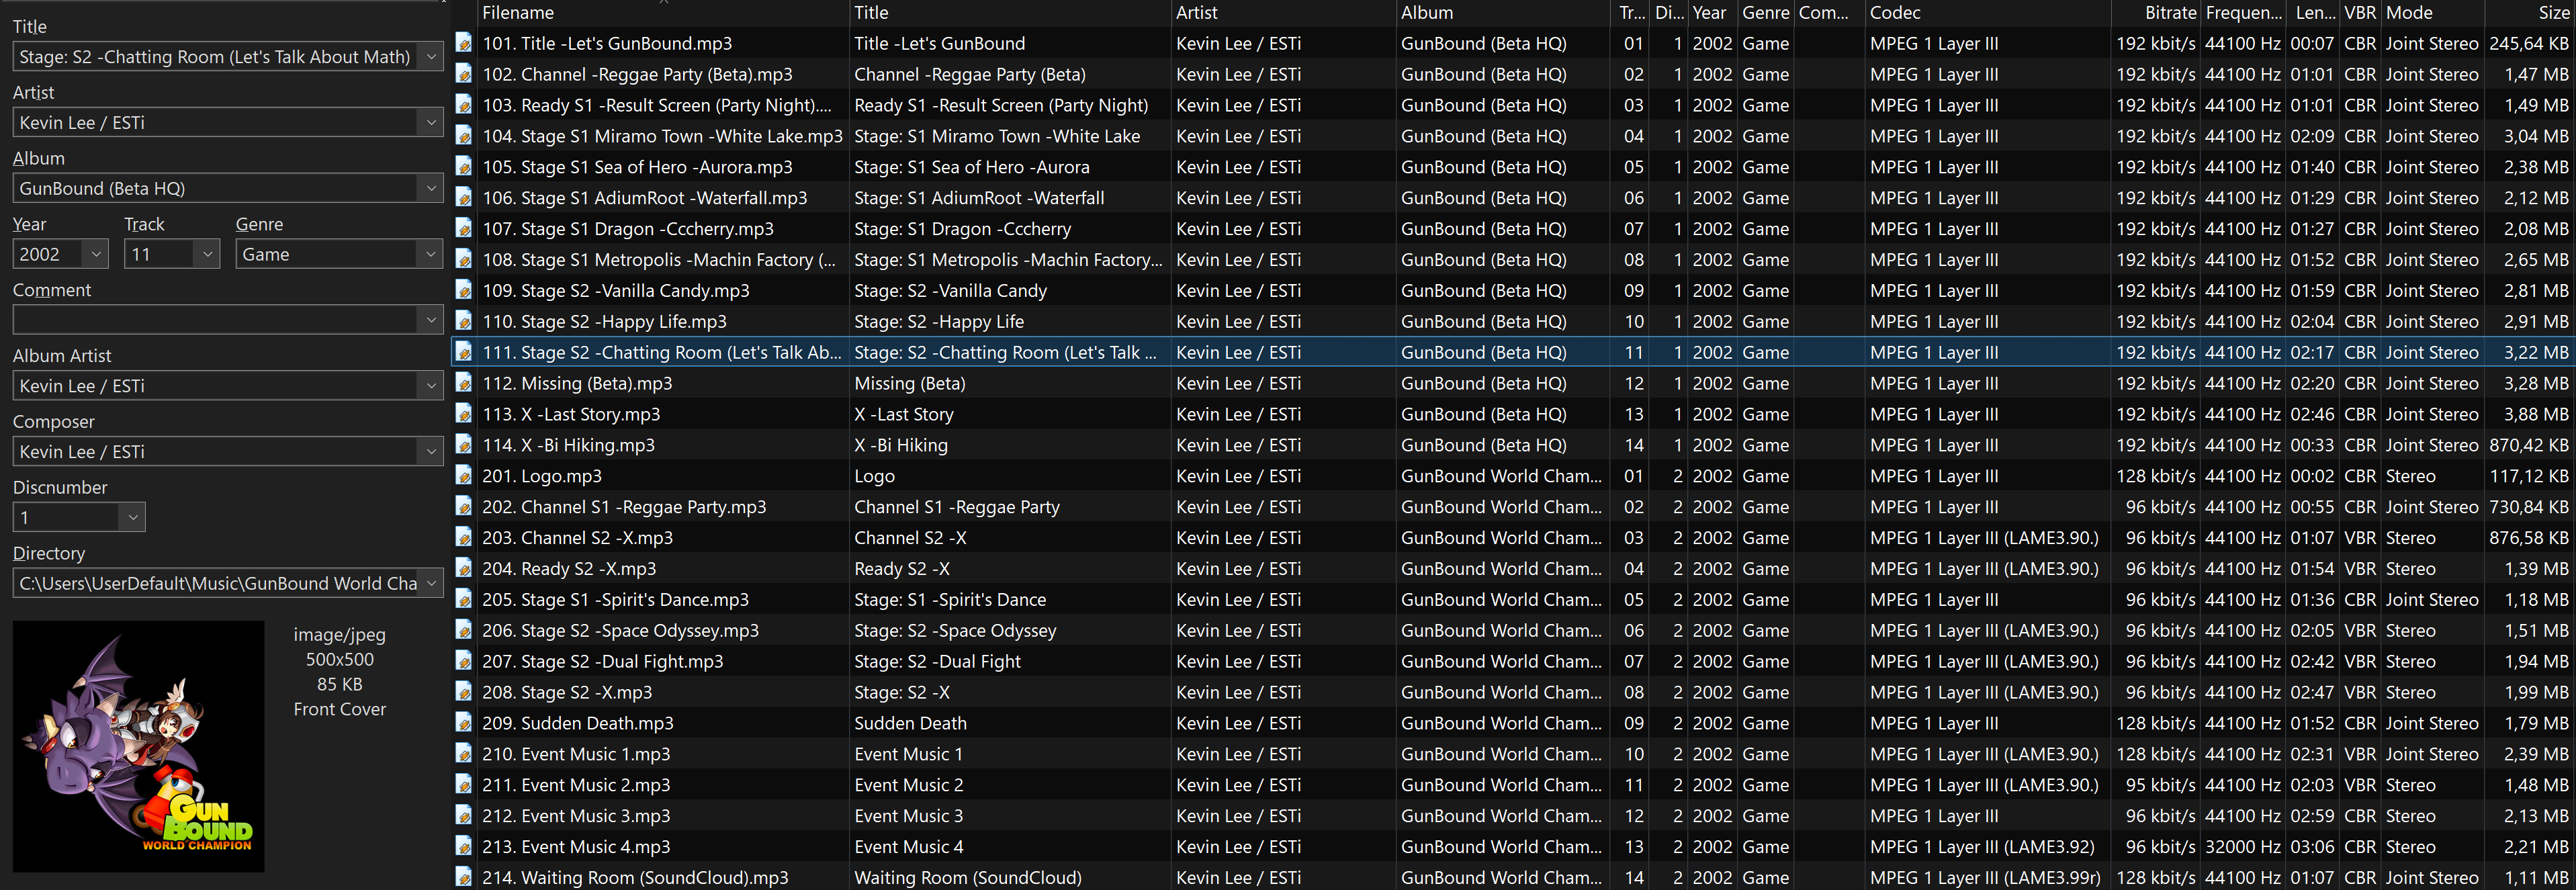2576x890 pixels.
Task: Click file icon beside 105. Stage S1 Sea of Hero
Action: 463,166
